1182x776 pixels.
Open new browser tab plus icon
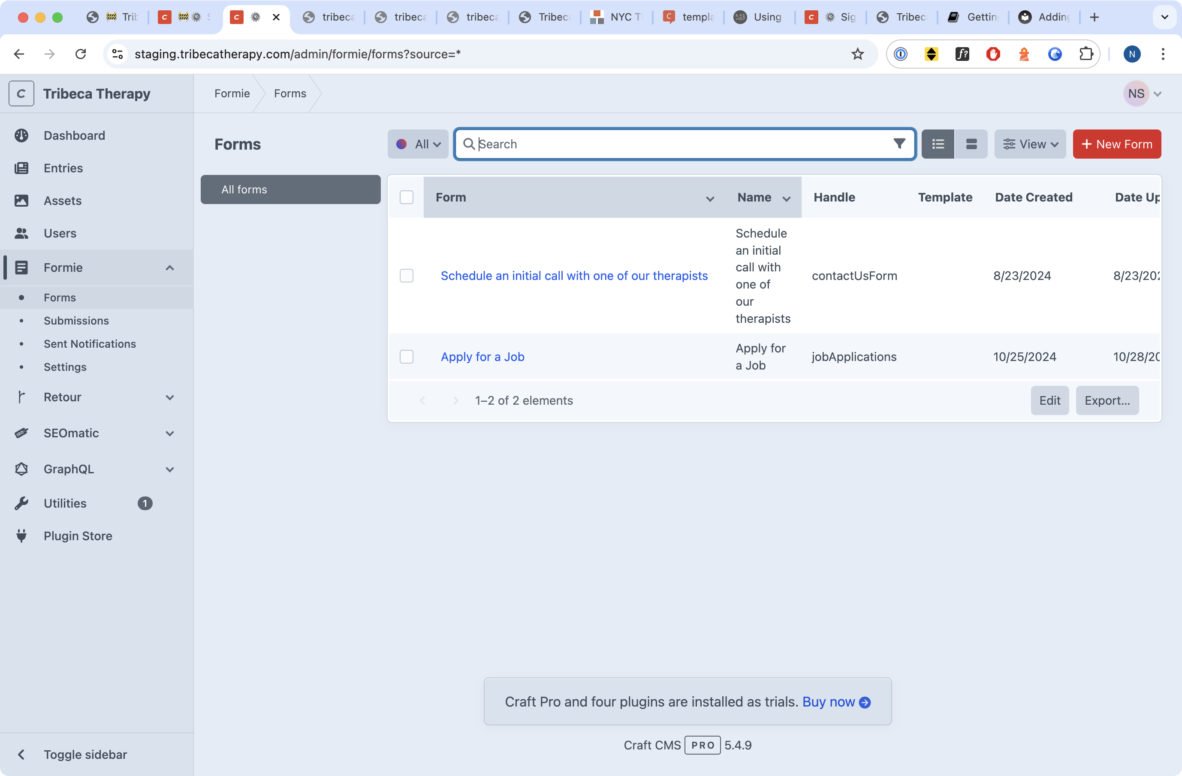(1095, 18)
